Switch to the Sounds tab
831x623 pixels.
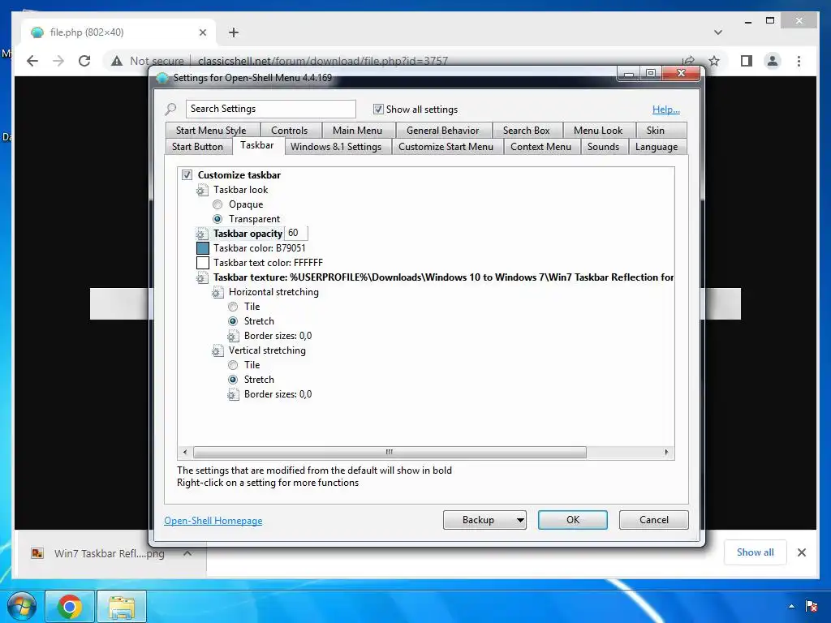(603, 147)
